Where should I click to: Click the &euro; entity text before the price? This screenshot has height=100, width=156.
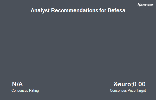[x=123, y=84]
